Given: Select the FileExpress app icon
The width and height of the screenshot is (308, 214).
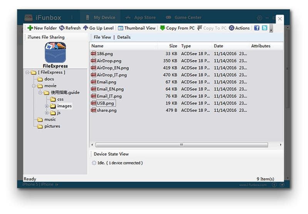Looking at the screenshot, I should [55, 53].
